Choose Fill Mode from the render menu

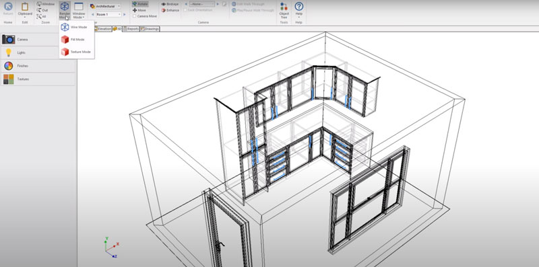tap(77, 40)
